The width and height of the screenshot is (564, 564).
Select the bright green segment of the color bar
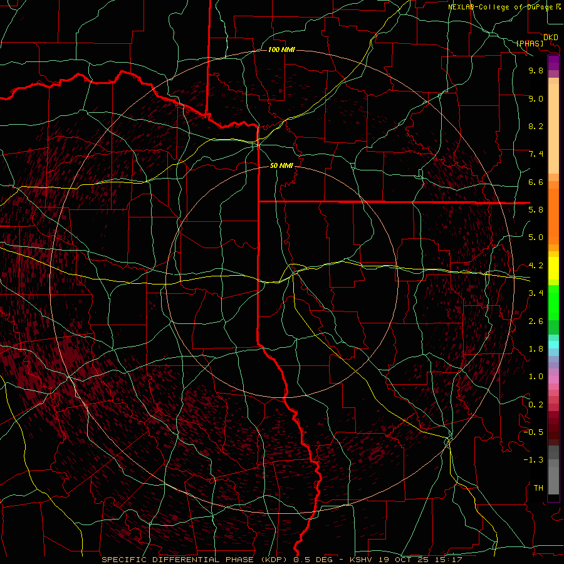(553, 303)
